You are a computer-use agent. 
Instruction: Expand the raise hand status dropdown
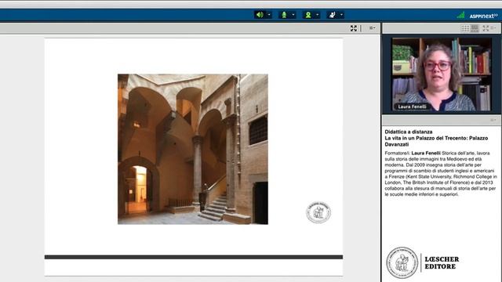click(342, 15)
